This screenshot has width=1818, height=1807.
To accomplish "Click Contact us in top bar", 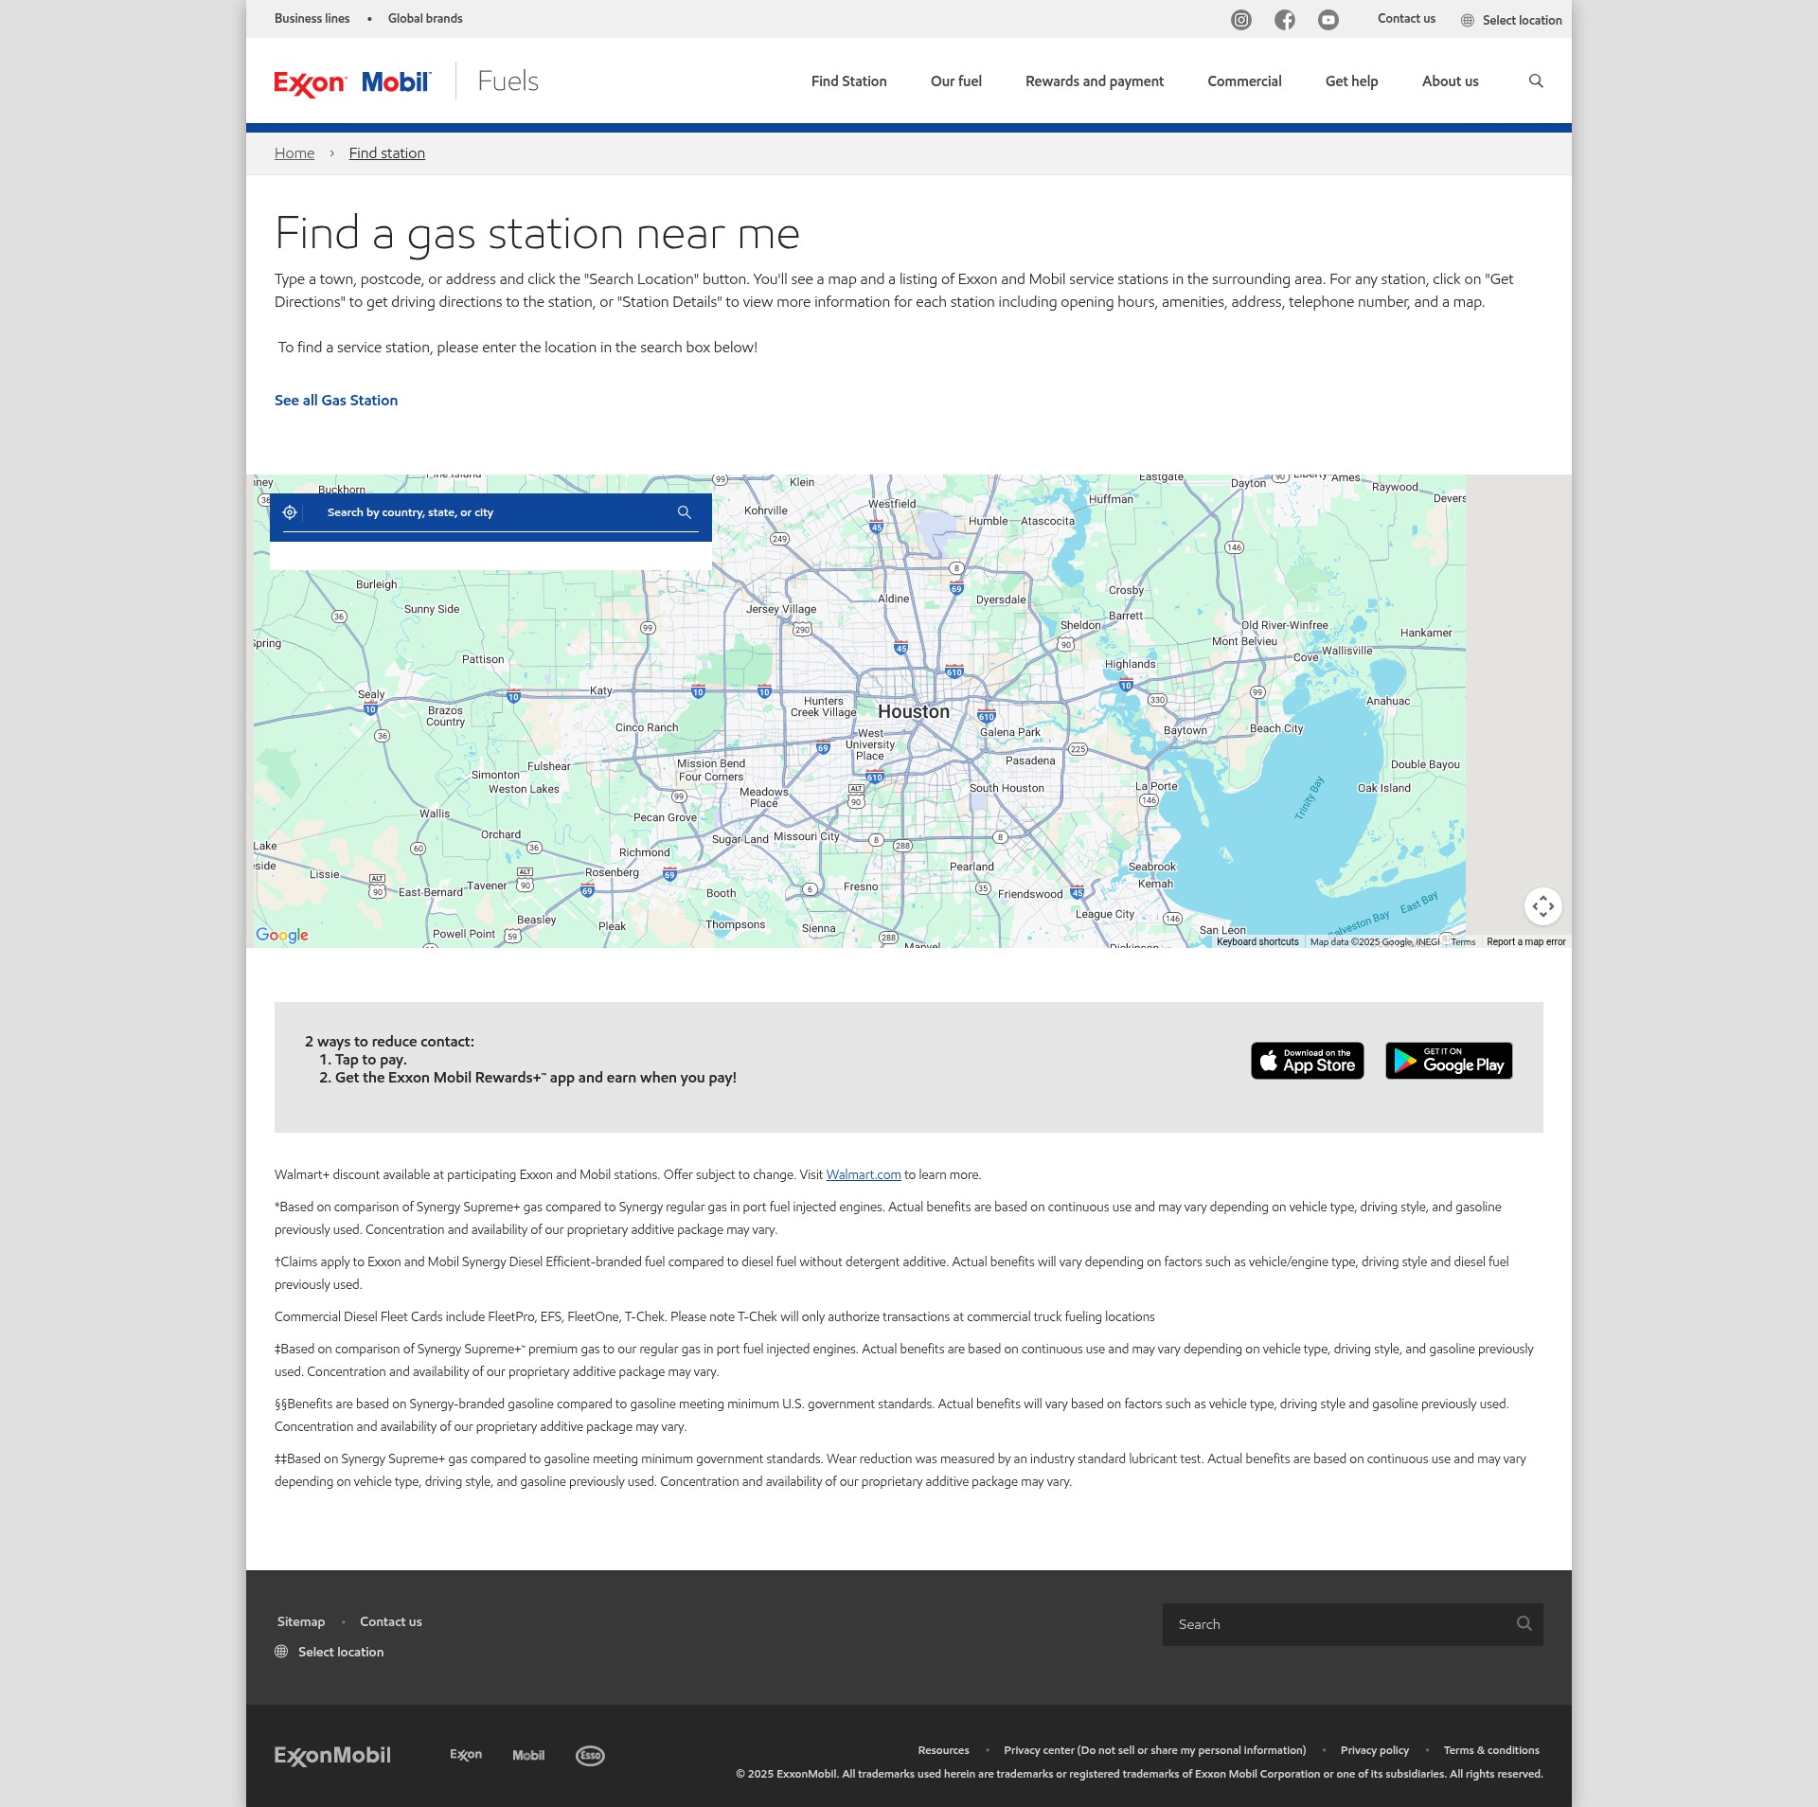I will [1406, 18].
